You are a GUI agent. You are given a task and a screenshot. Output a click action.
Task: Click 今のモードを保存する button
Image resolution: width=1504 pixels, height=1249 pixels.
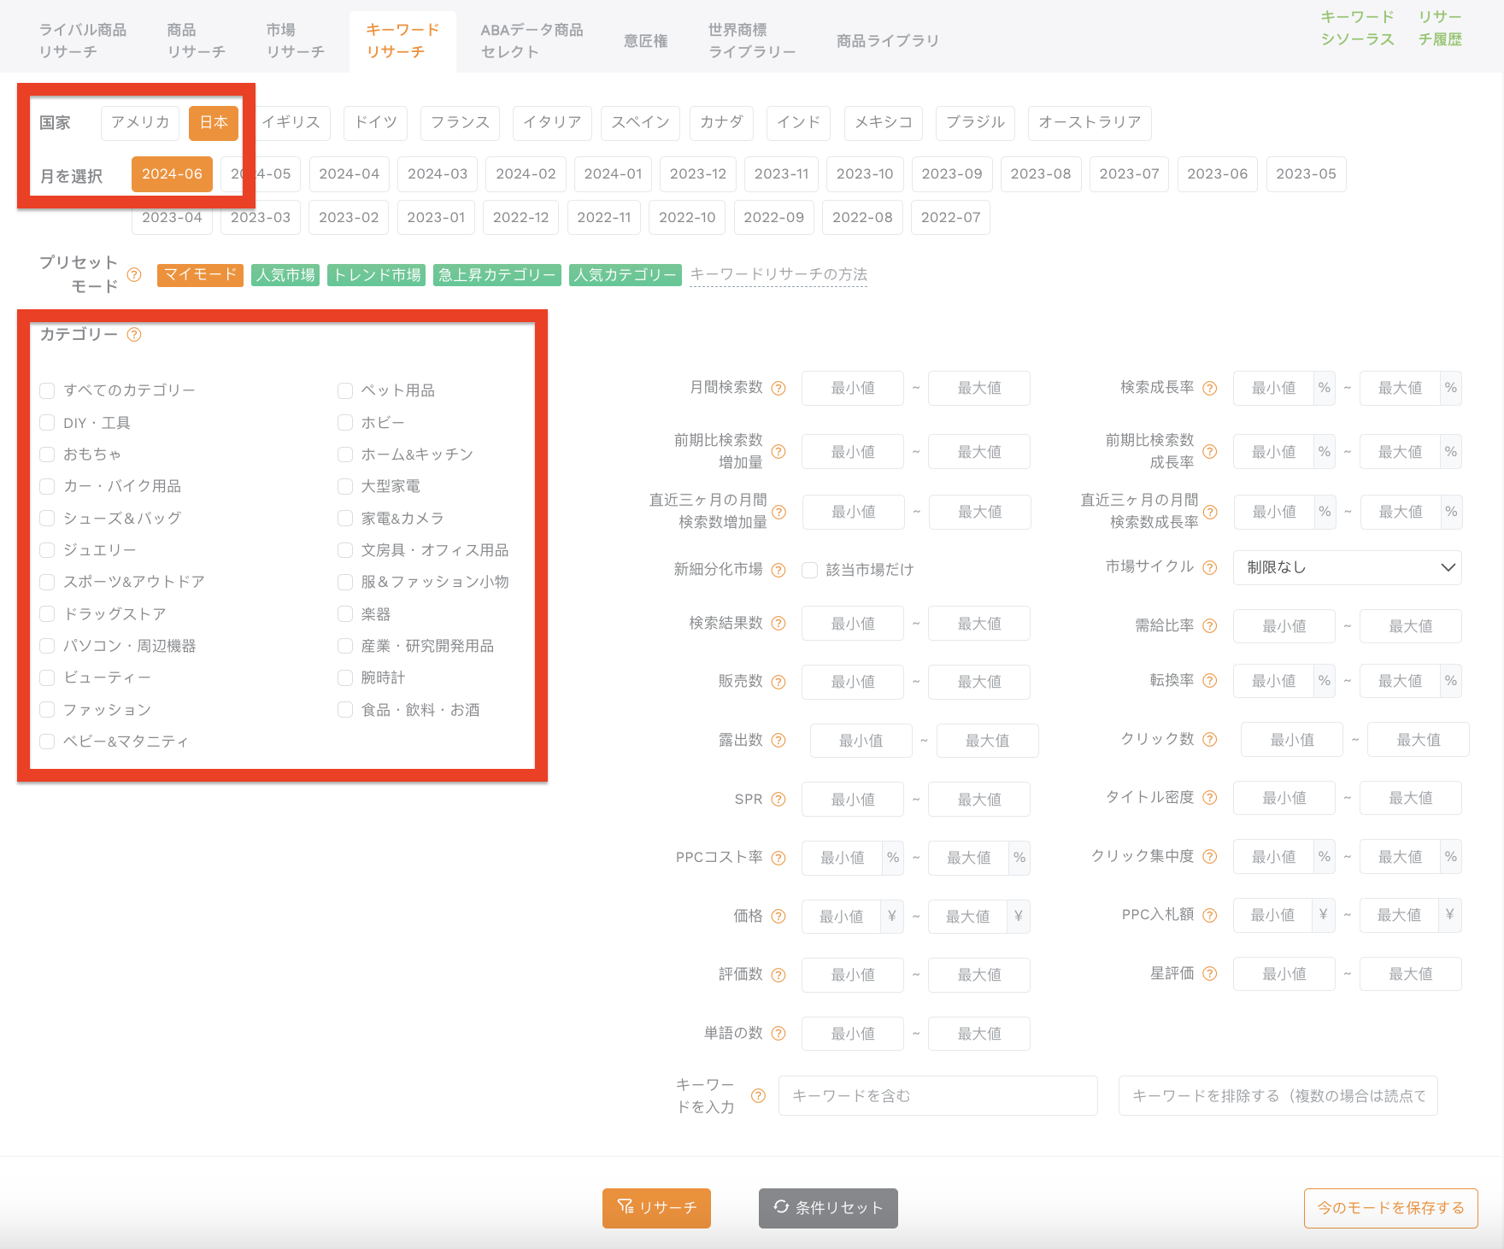point(1391,1208)
